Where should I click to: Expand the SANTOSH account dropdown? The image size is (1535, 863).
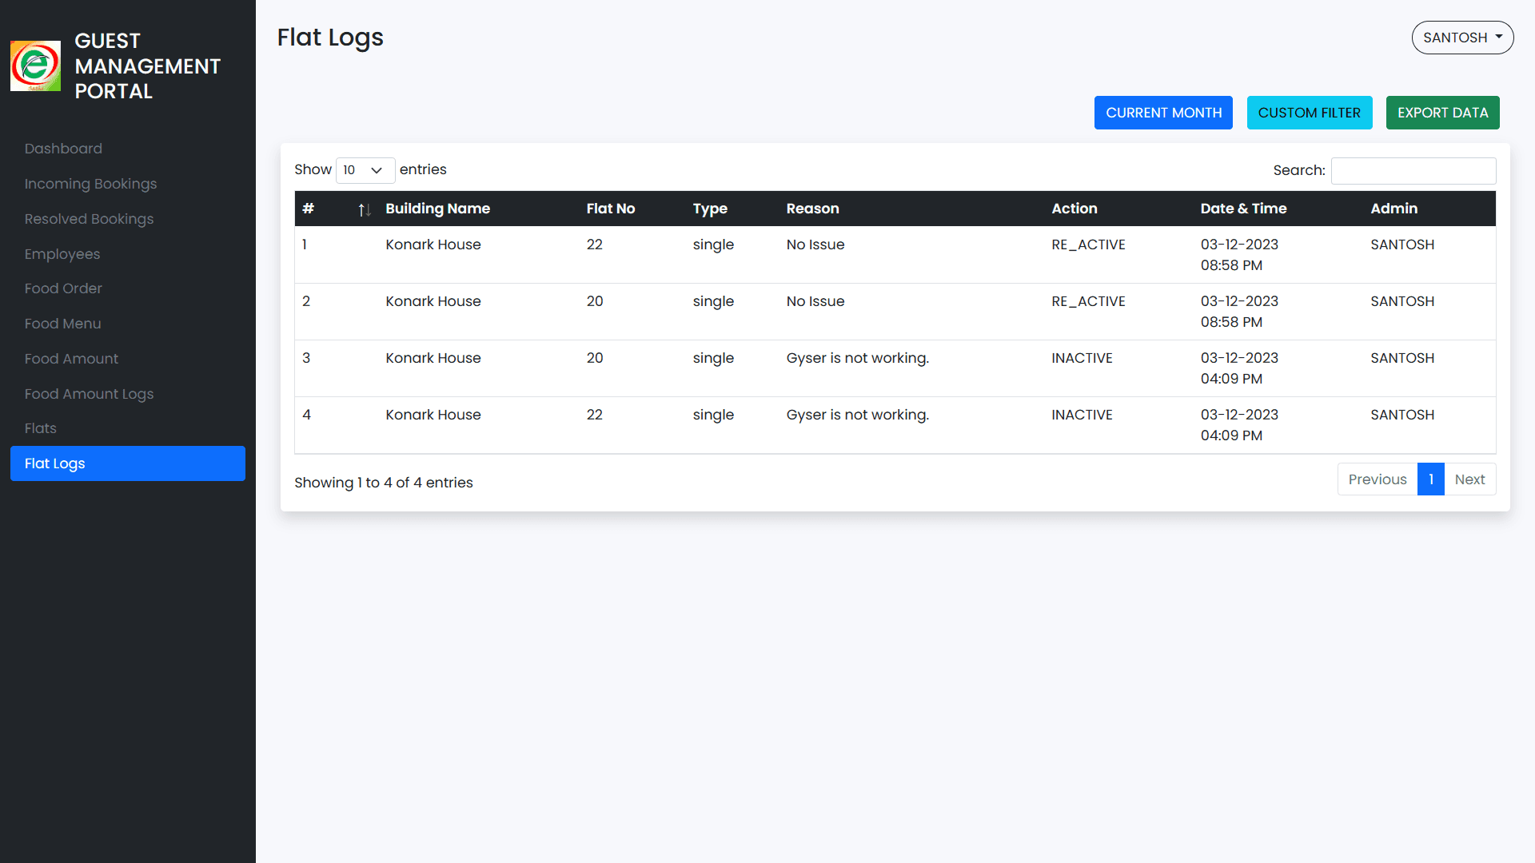pos(1462,37)
